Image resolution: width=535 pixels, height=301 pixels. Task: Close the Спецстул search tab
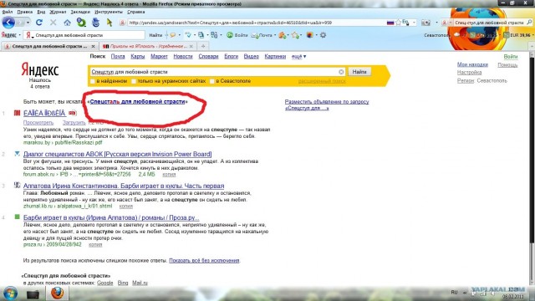click(x=93, y=46)
